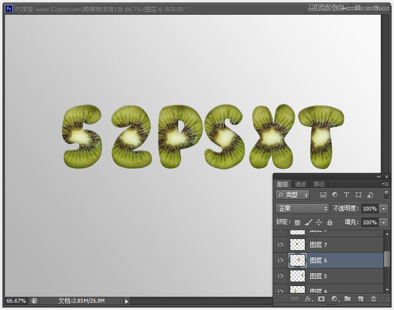Click the 填充 100% value field

coord(370,222)
